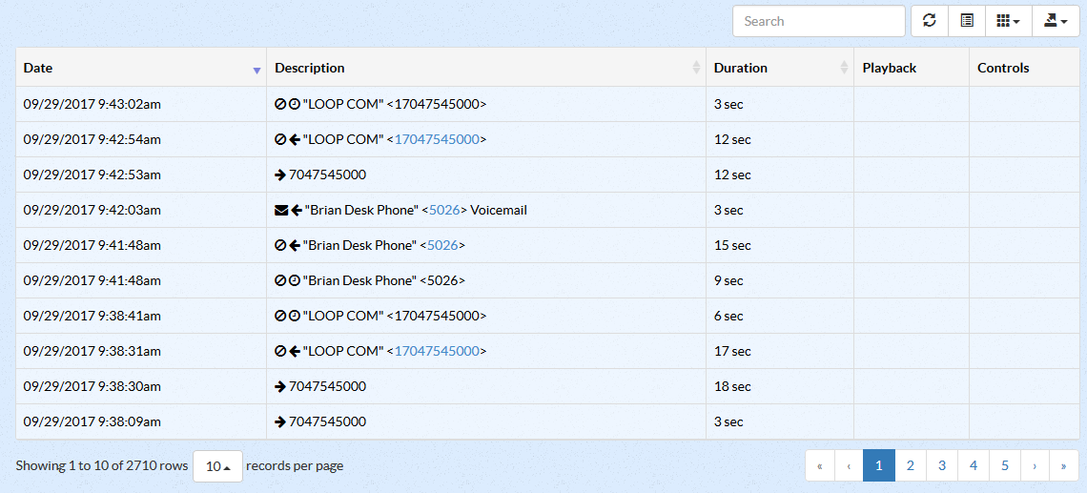Open the 5026 link in Voicemail row

444,210
